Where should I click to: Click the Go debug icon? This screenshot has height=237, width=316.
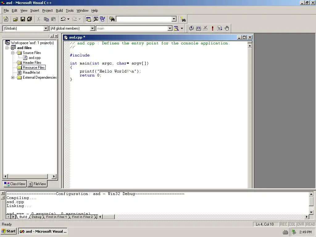click(220, 28)
